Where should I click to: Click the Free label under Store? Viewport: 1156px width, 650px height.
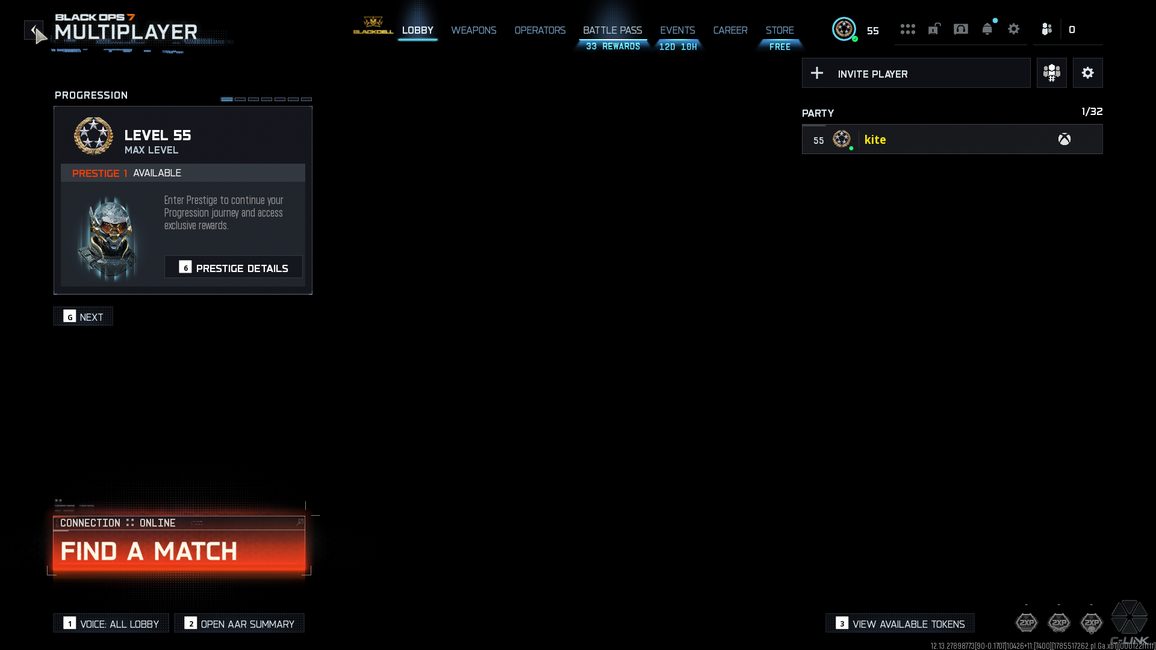780,46
